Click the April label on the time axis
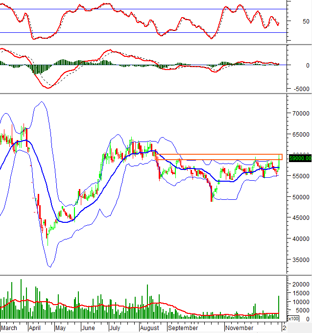 coord(36,328)
